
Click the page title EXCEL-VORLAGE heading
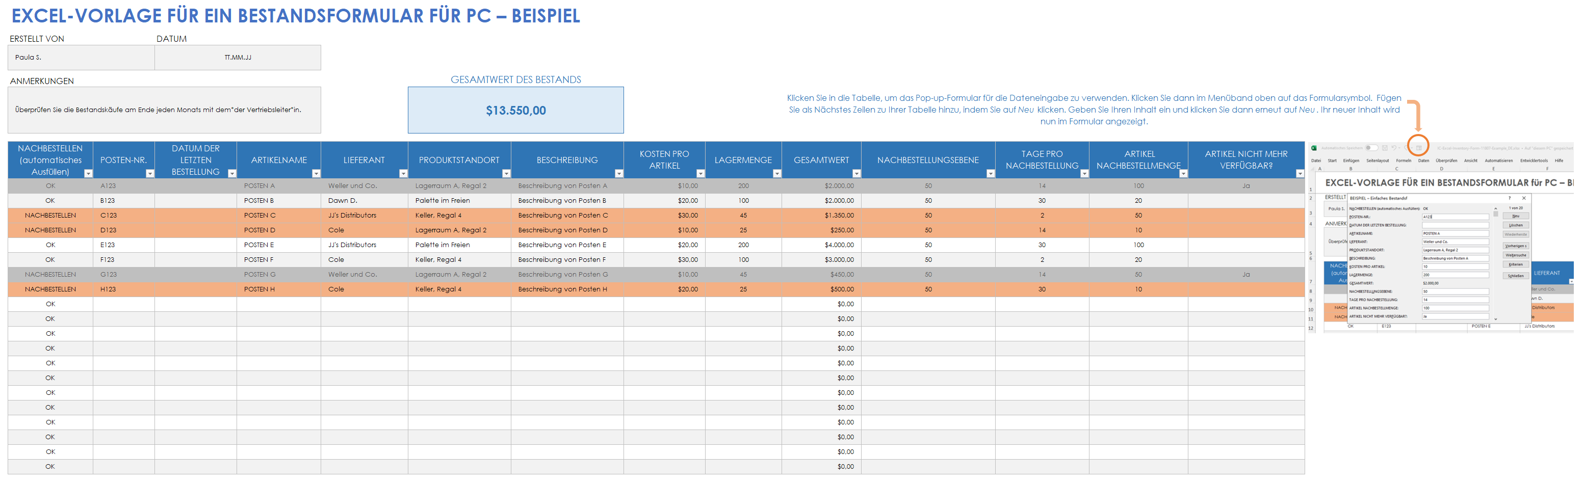coord(295,15)
